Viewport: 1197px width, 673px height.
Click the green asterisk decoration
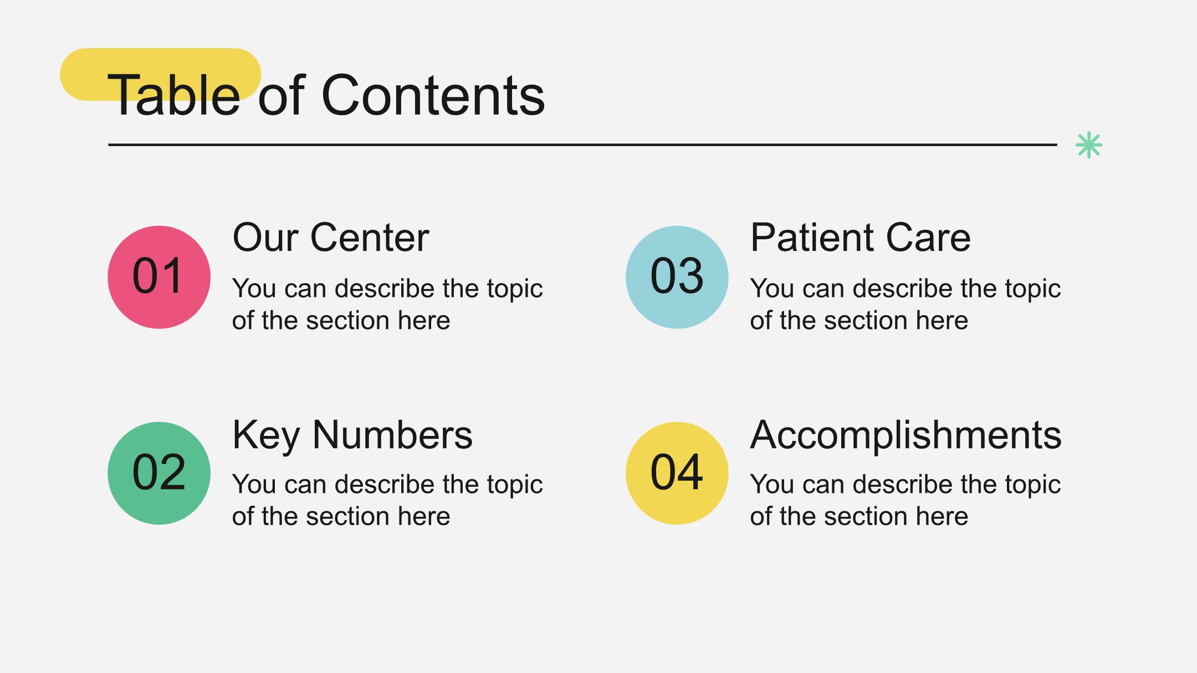[1089, 145]
